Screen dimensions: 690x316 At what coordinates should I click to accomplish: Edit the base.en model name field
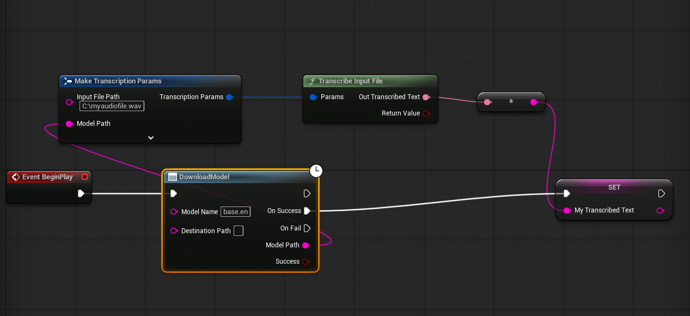[x=235, y=212]
